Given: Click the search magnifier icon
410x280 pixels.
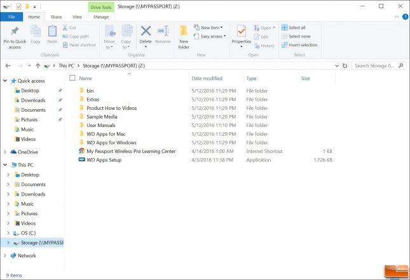Looking at the screenshot, I should (x=400, y=65).
